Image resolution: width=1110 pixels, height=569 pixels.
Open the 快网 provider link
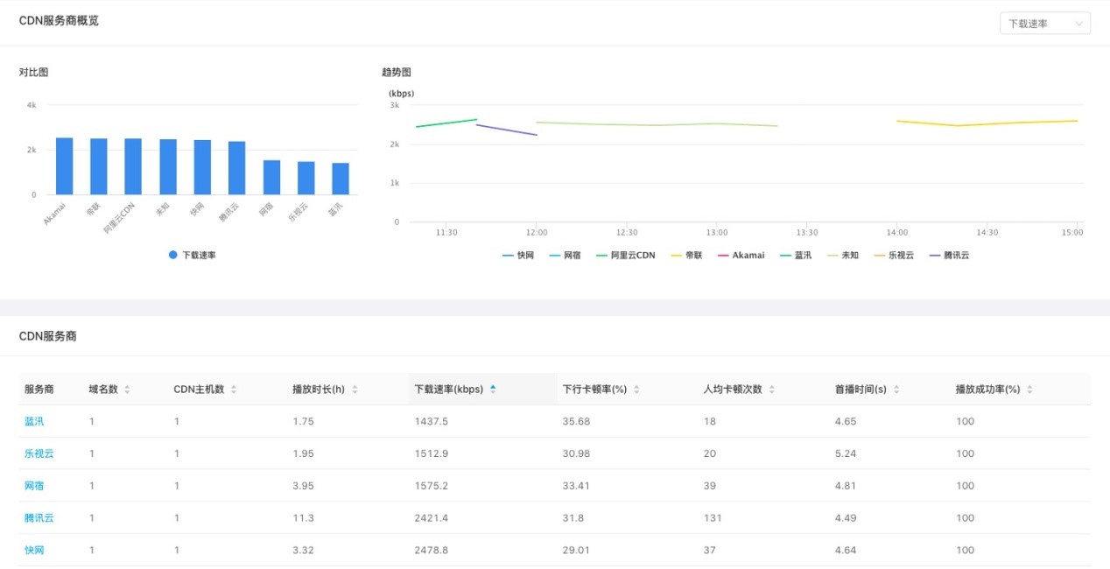point(34,551)
